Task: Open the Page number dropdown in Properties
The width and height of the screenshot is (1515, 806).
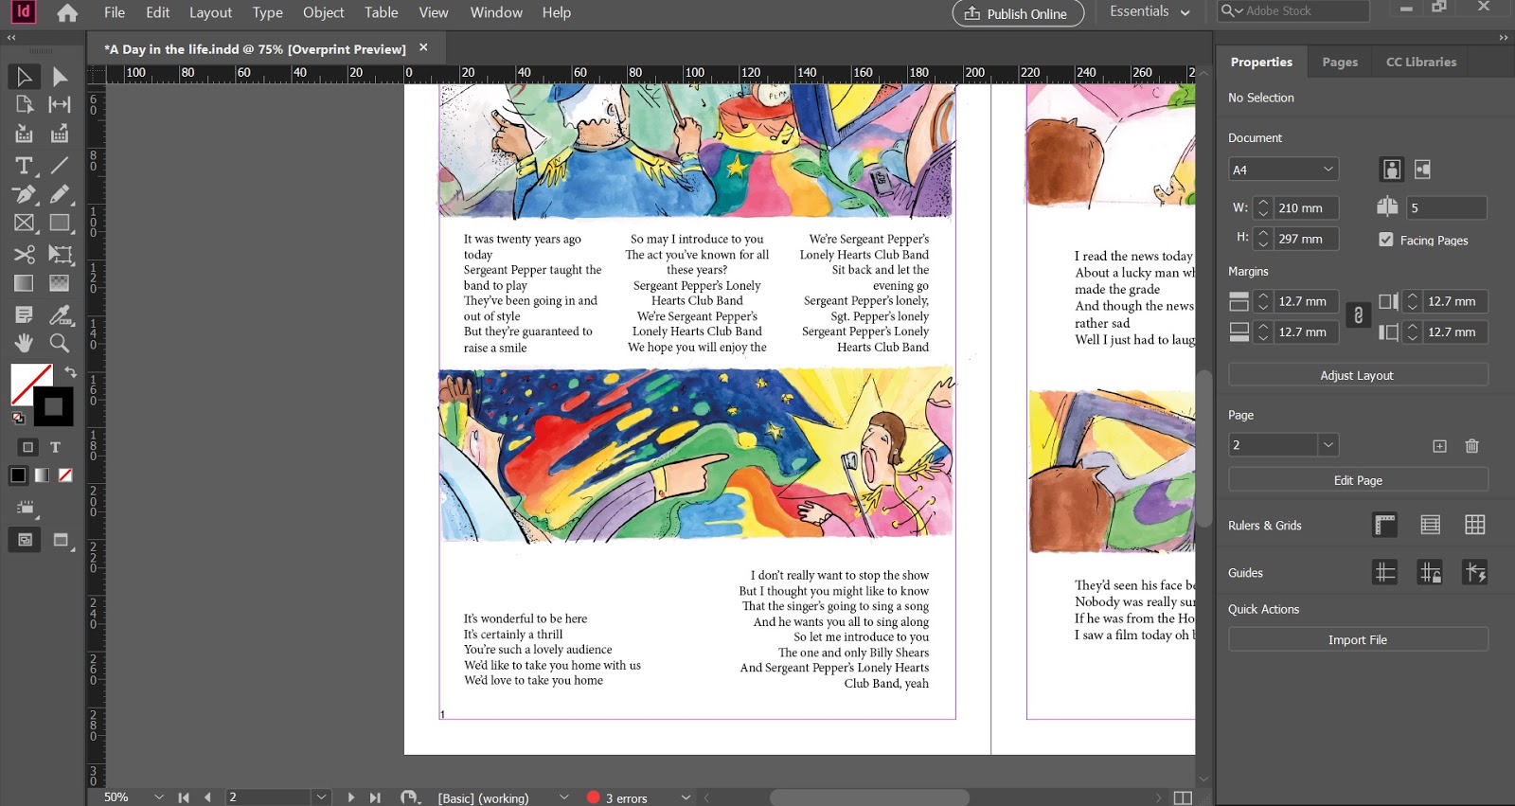Action: point(1328,444)
